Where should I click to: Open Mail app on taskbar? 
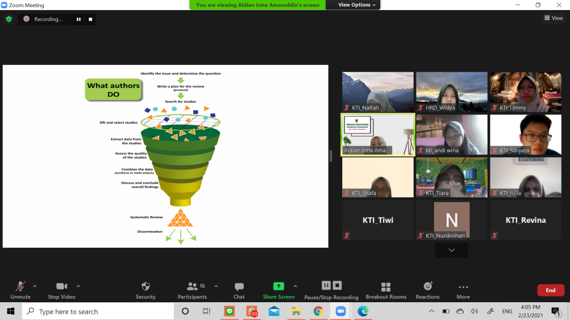pyautogui.click(x=274, y=311)
